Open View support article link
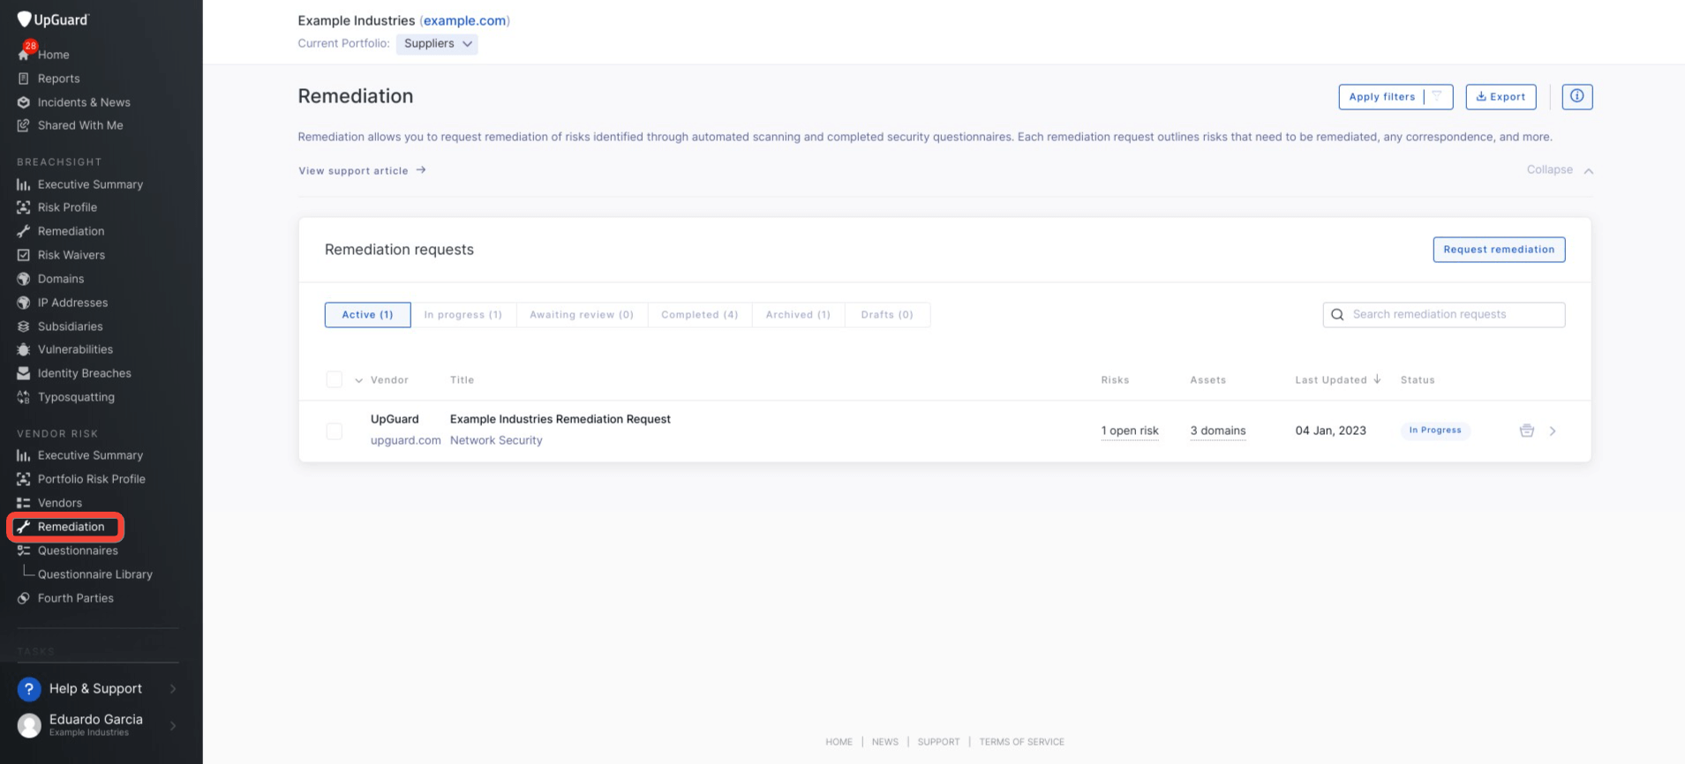 pos(362,170)
